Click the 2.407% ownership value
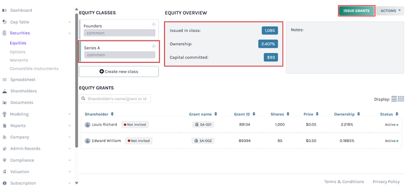Screen dimensions: 410x189 pyautogui.click(x=268, y=44)
